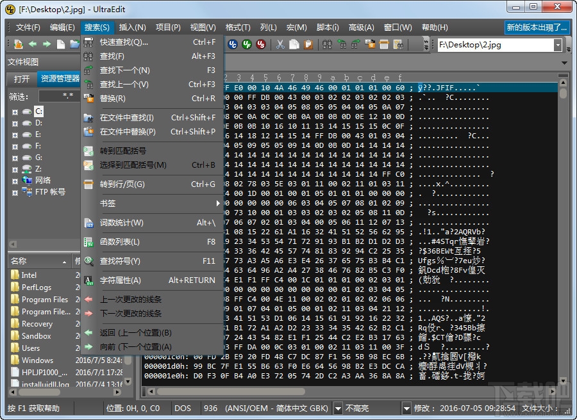
Task: Open the file path F:\Desktop\2.jpg dropdown
Action: click(x=558, y=45)
